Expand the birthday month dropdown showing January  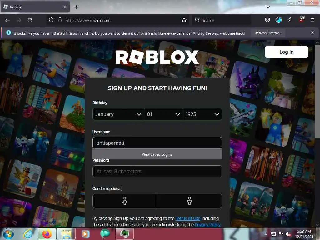pos(118,114)
